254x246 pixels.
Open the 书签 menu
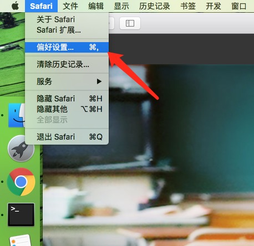(x=188, y=6)
